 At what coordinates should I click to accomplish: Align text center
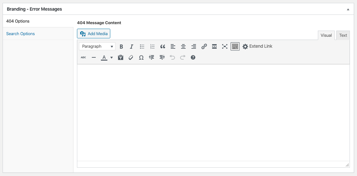pos(183,46)
